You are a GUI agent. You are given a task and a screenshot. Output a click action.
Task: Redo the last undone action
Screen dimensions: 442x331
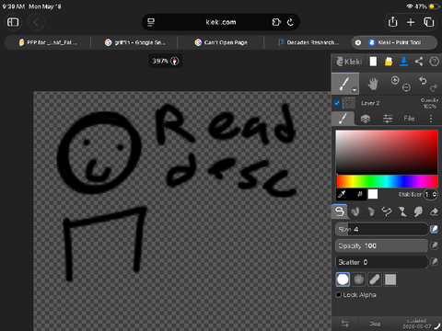point(434,88)
